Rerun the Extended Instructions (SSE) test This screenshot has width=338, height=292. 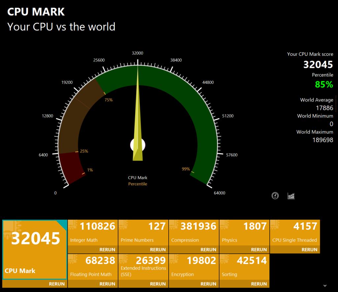(158, 284)
